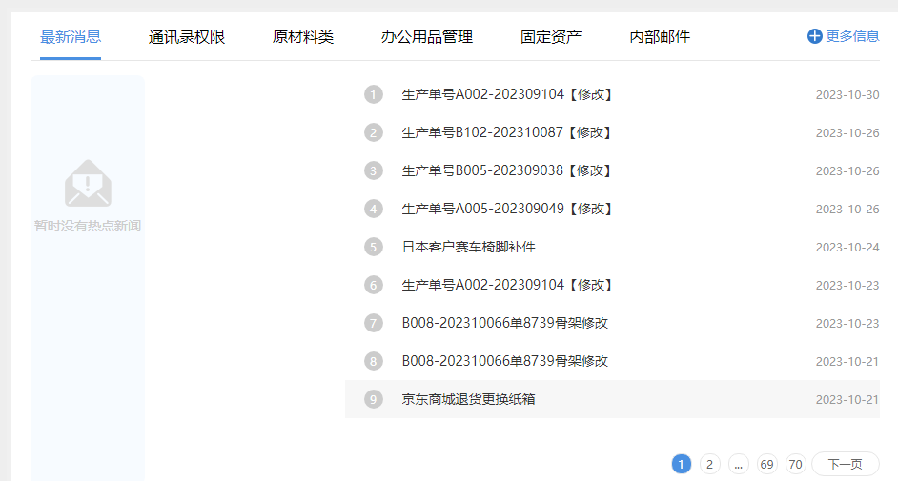Click the envelope placeholder icon for hot news
Viewport: 898px width, 481px height.
pos(88,184)
